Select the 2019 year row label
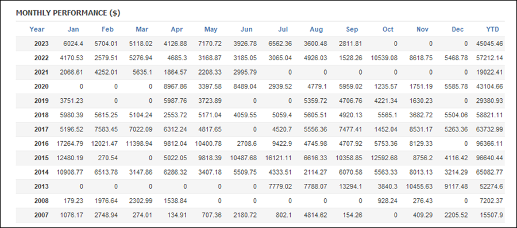Screen dimensions: 517x228 [41, 101]
